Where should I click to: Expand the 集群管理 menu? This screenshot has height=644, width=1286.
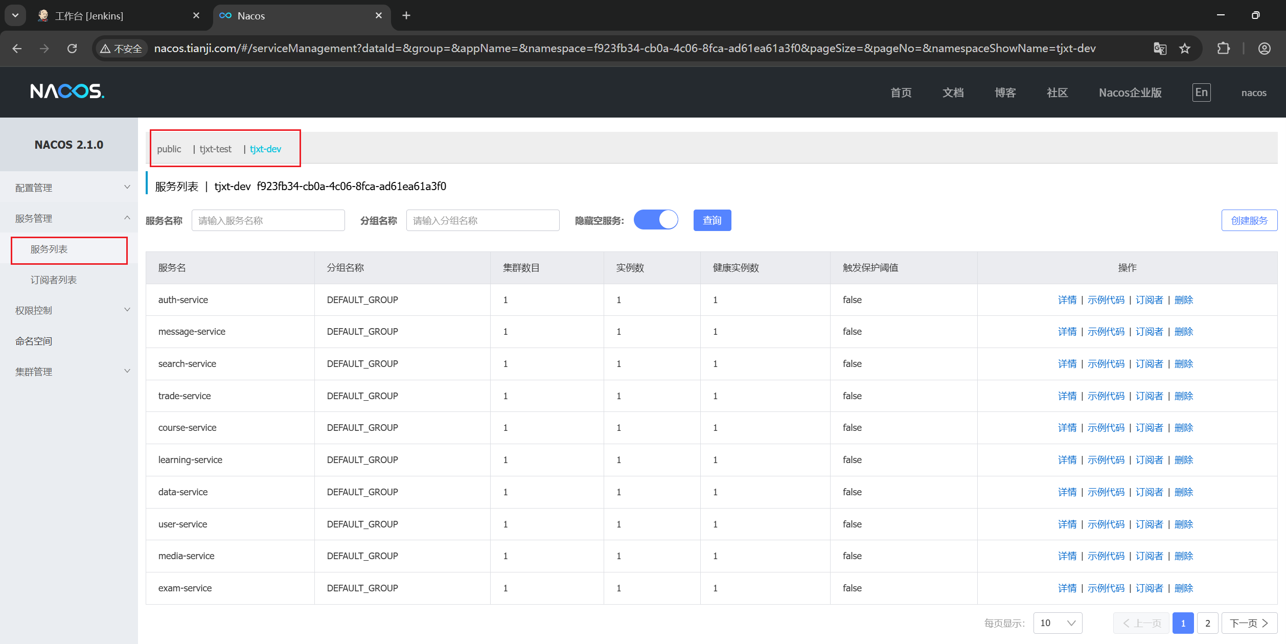tap(69, 372)
